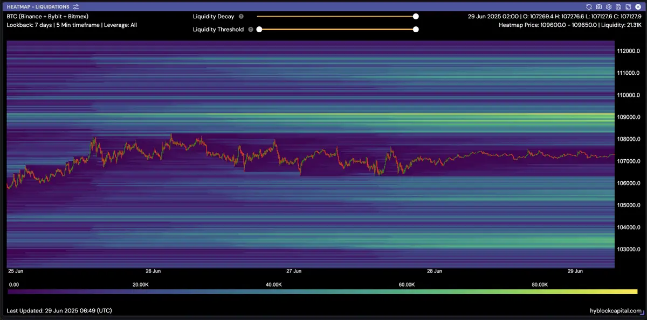Image resolution: width=647 pixels, height=320 pixels.
Task: Click the OHLC readout for 29 Jun 2025
Action: [x=555, y=17]
